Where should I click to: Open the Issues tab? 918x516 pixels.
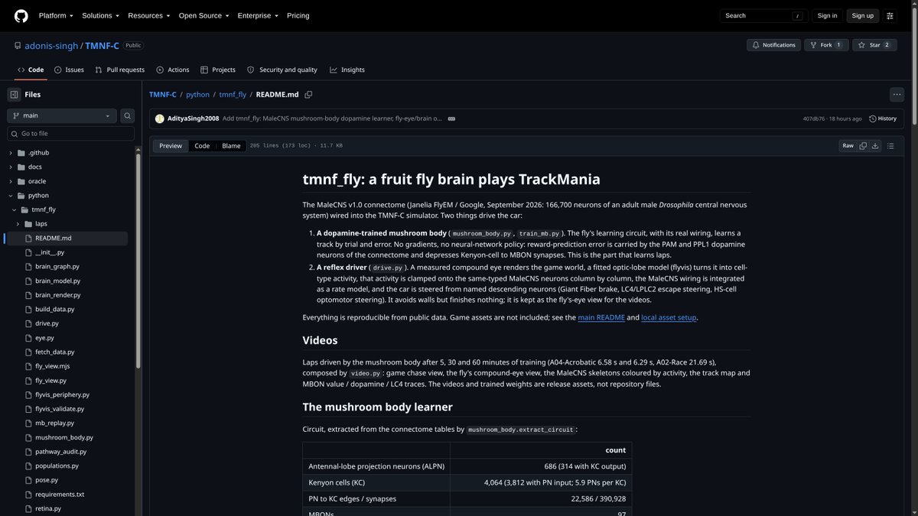[x=69, y=70]
